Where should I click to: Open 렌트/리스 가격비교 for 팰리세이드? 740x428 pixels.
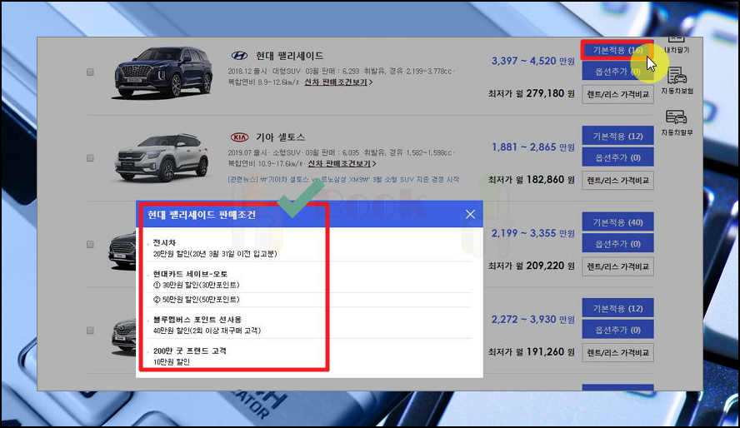coord(617,94)
